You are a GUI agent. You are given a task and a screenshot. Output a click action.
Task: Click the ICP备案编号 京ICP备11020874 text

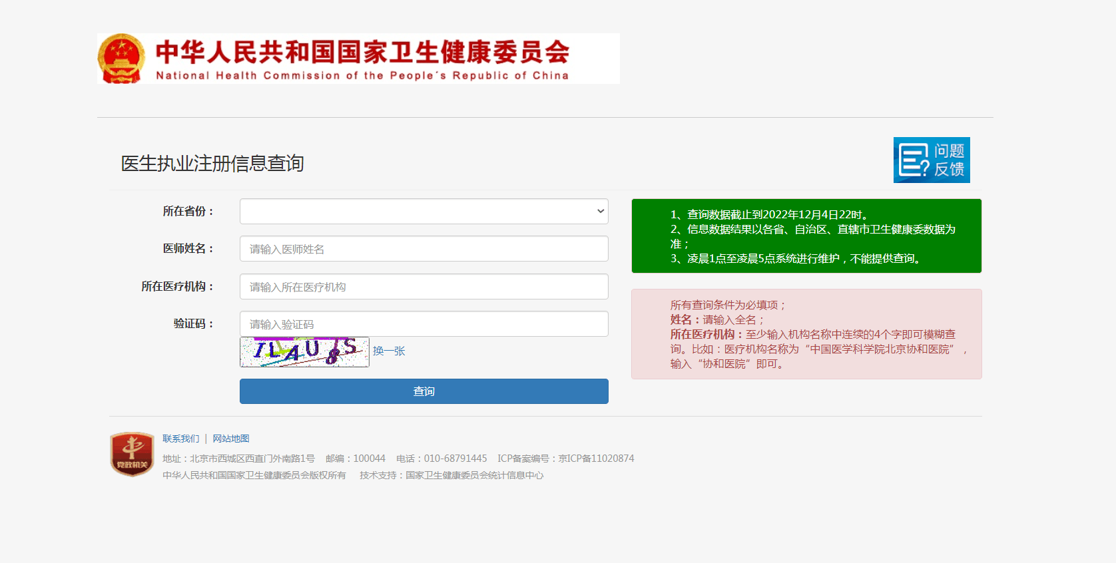click(x=566, y=459)
